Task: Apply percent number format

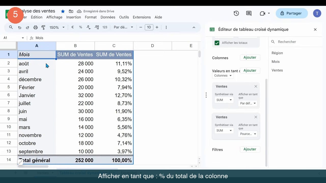Action: tap(80, 27)
